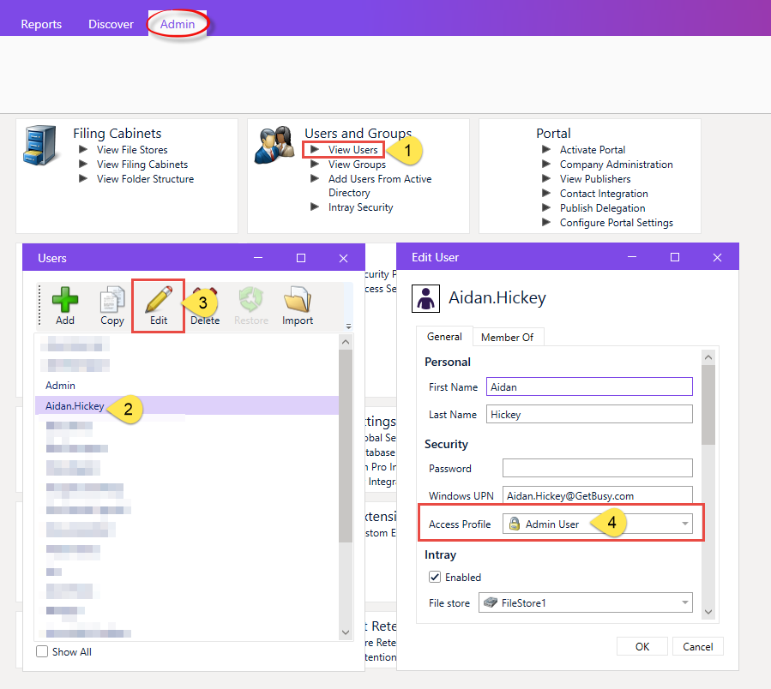Click the pencil Edit icon

click(x=159, y=300)
